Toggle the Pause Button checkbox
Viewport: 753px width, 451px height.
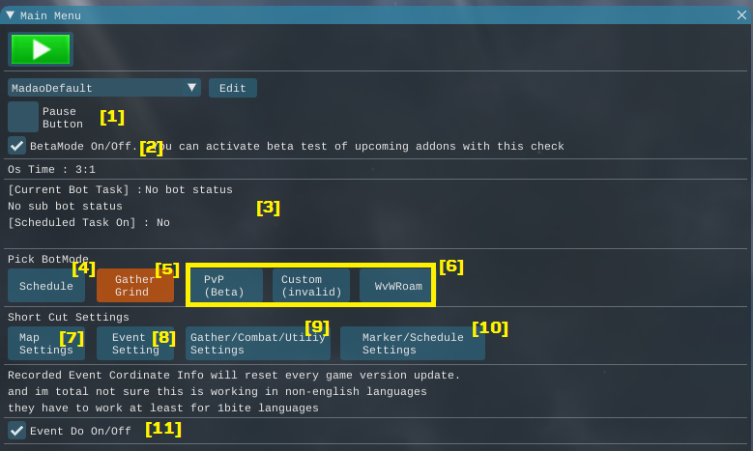click(23, 117)
